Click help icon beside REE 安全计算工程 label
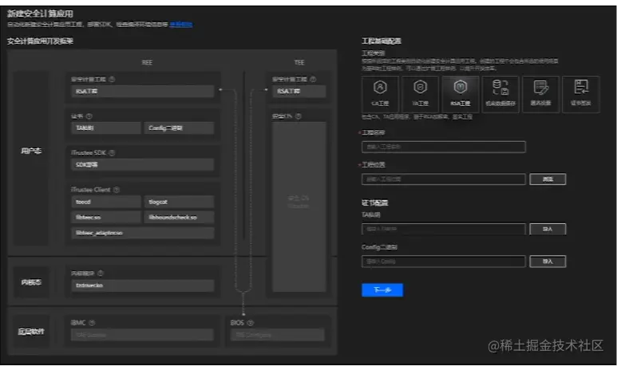 click(113, 79)
